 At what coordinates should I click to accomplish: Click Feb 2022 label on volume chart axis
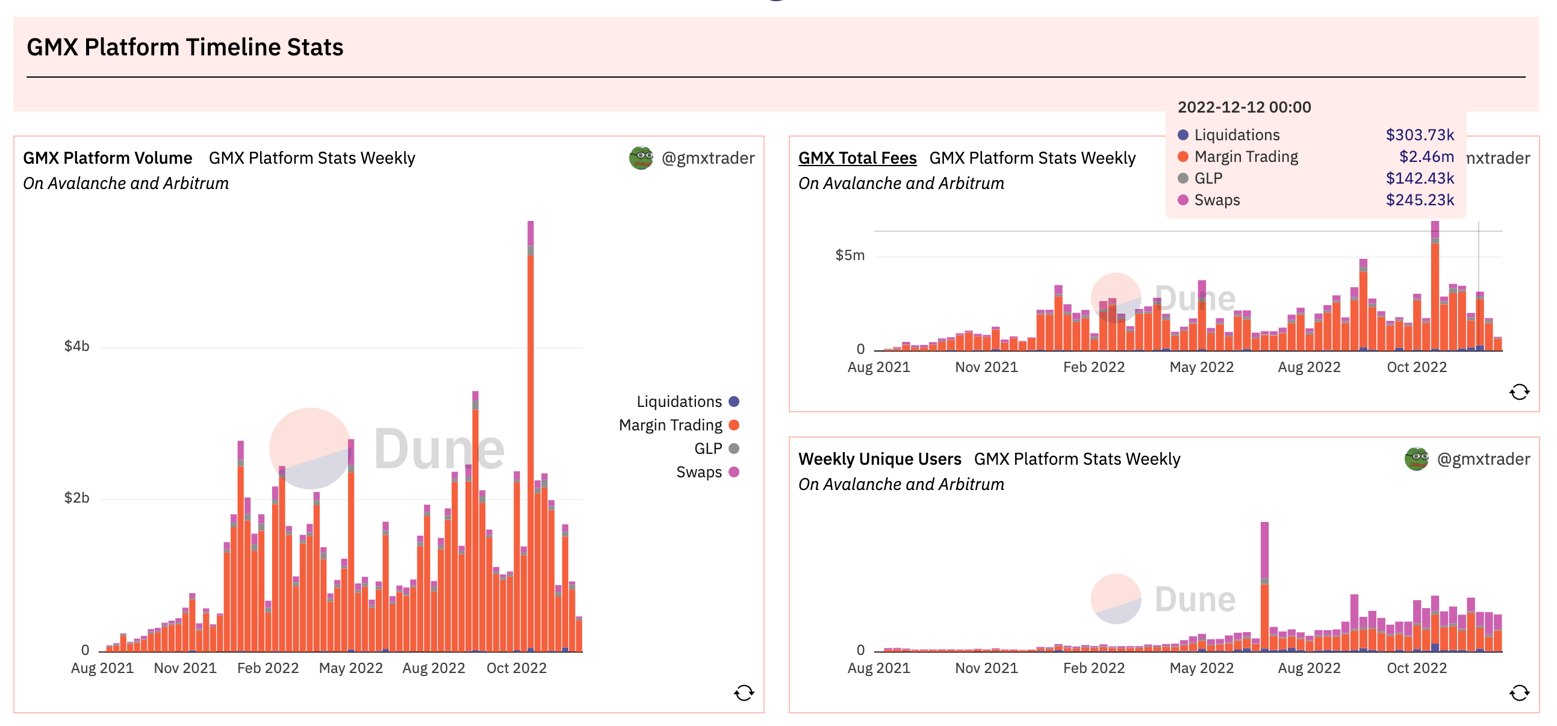[268, 669]
